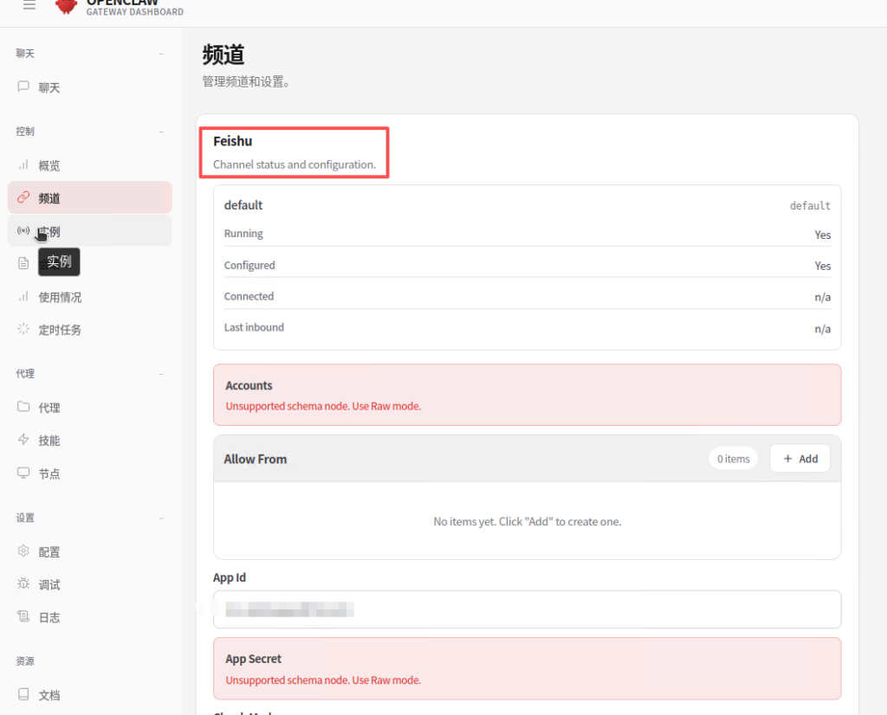Open the hamburger menu icon
887x715 pixels.
pyautogui.click(x=29, y=5)
